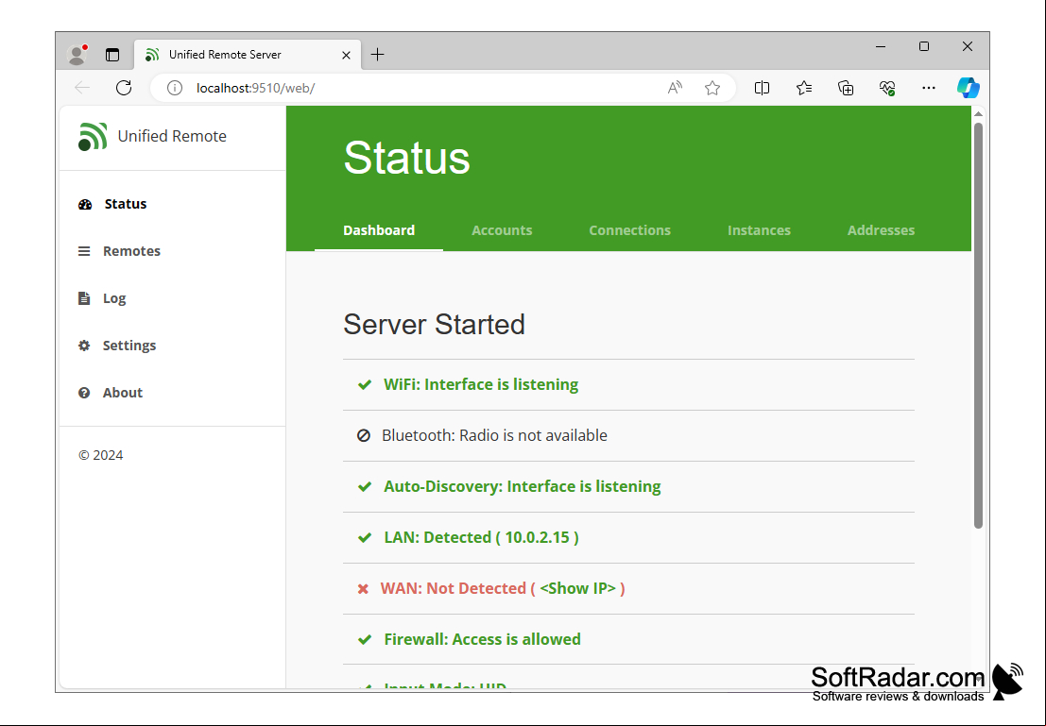Click the Bluetooth unavailable circle-slash icon
The image size is (1046, 726).
click(x=364, y=435)
